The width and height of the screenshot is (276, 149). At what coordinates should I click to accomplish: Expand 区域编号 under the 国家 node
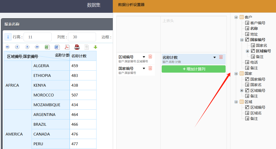(241, 90)
